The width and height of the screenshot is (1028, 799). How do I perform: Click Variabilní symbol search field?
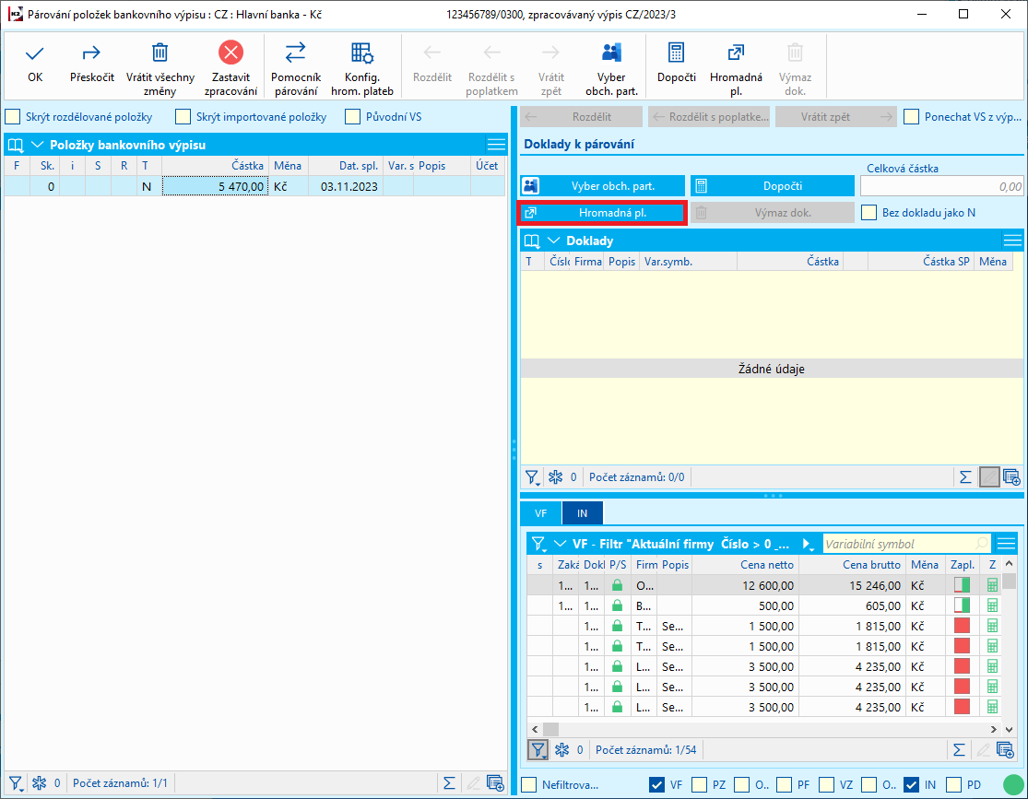coord(907,544)
